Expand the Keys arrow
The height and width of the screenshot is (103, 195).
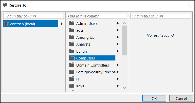coord(118,86)
